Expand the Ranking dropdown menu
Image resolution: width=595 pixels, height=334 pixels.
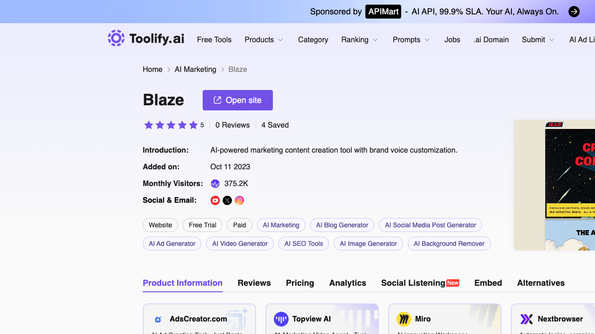(x=360, y=40)
